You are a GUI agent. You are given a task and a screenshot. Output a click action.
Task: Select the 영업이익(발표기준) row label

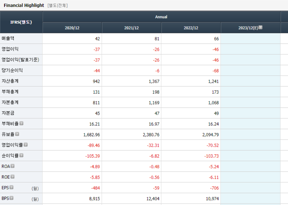20,60
